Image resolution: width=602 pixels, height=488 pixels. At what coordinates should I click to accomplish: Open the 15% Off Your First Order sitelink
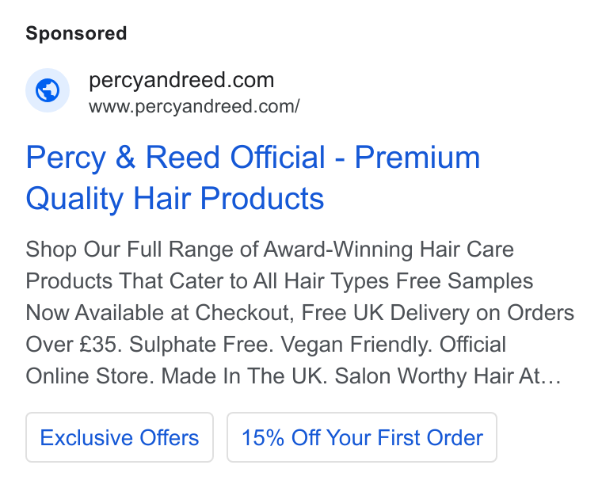pos(362,437)
